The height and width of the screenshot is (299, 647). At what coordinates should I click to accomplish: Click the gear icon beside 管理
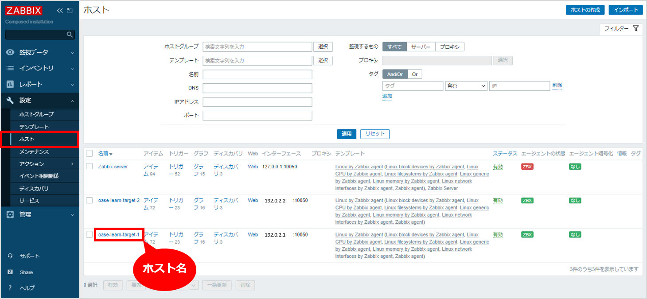10,214
